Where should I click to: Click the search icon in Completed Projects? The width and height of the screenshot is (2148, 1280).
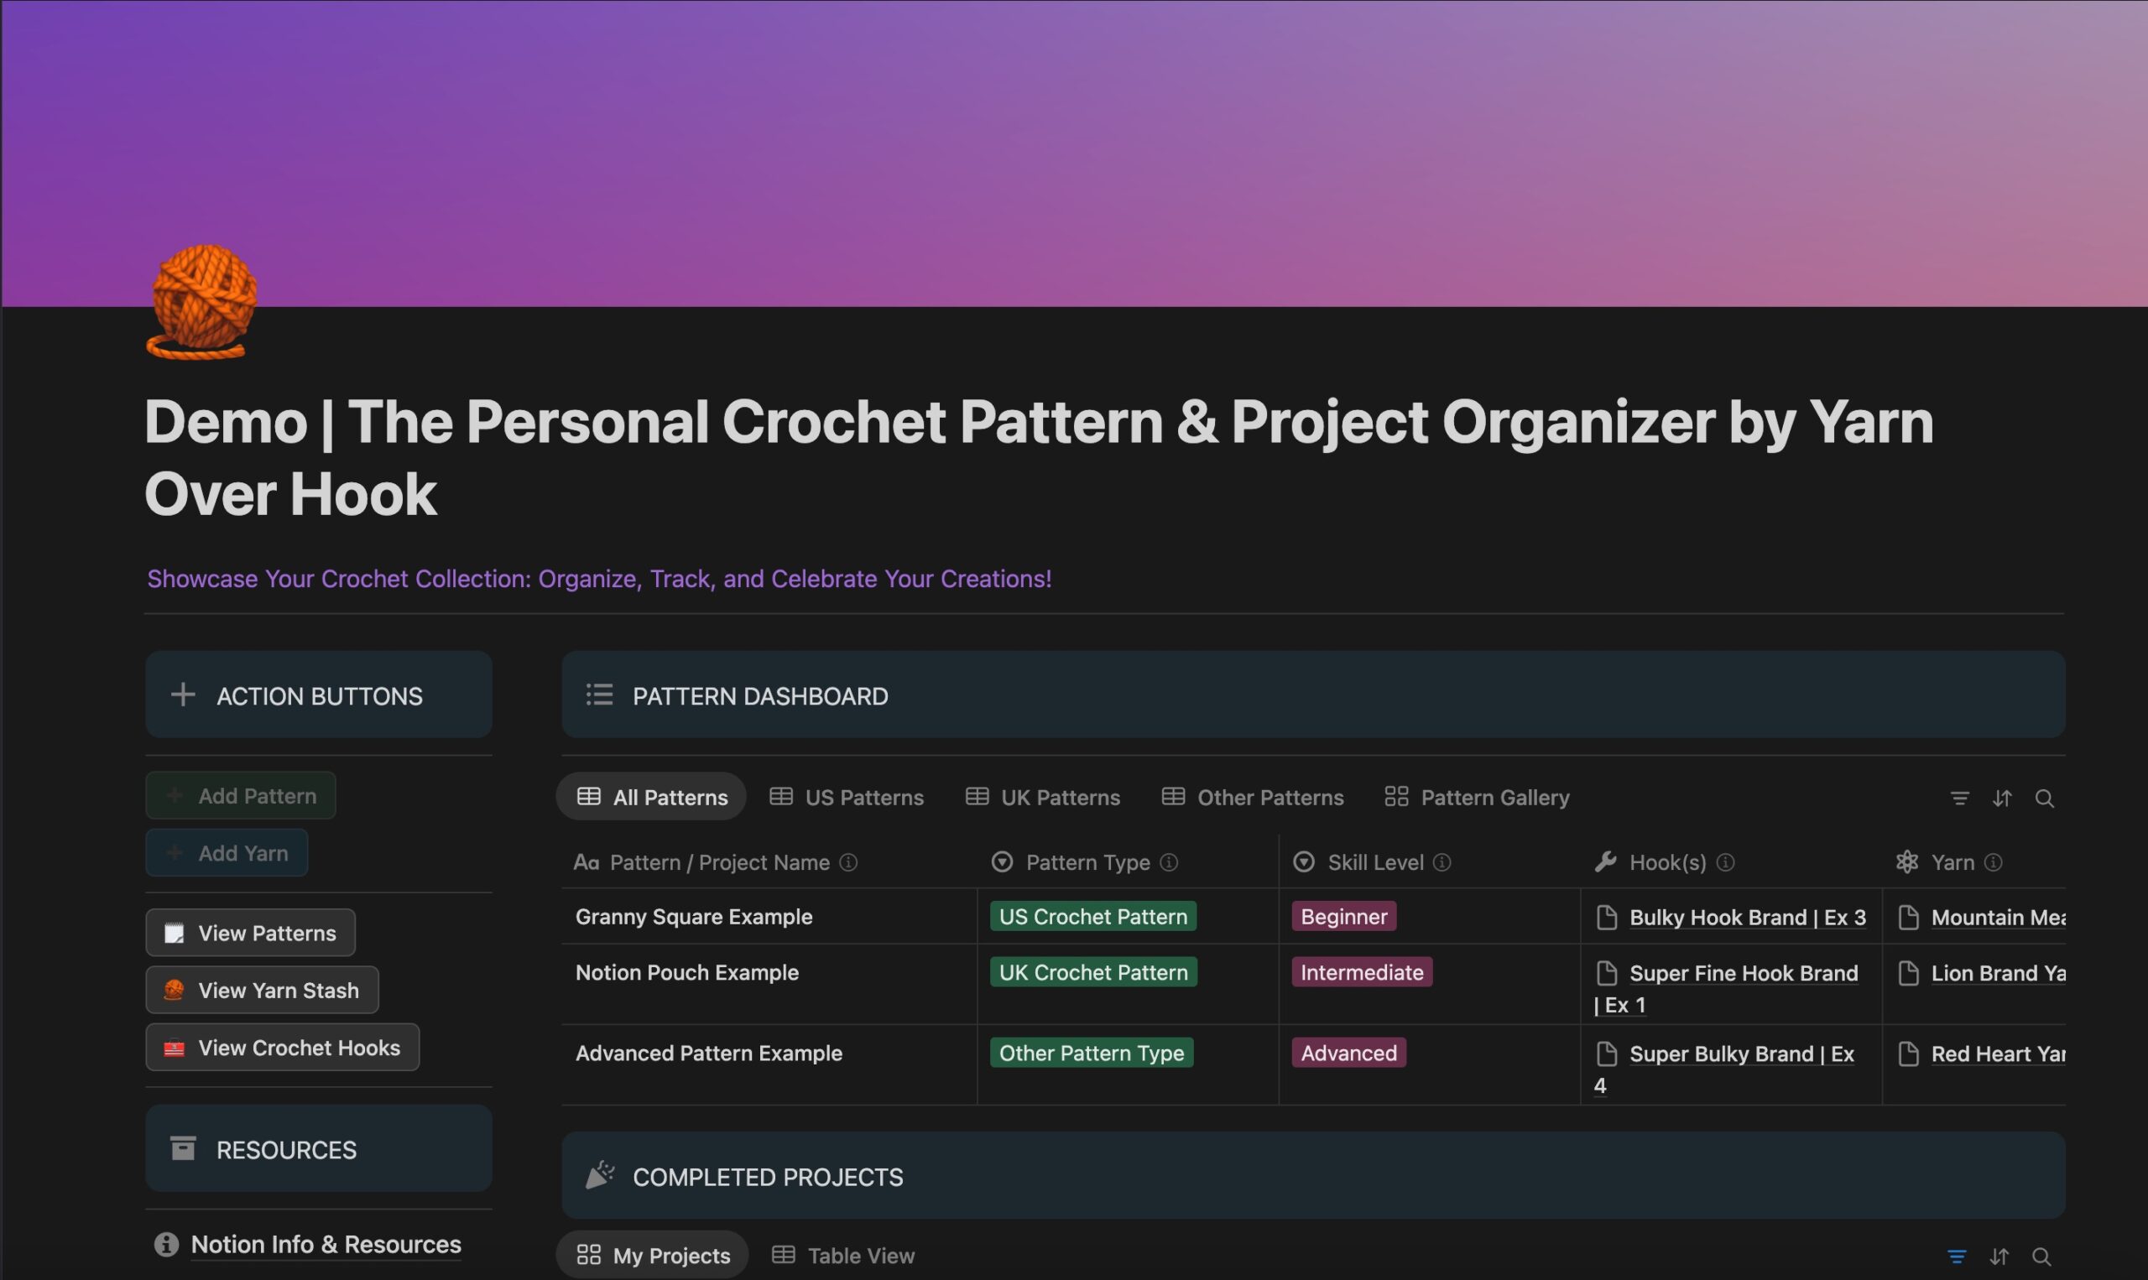tap(2041, 1257)
